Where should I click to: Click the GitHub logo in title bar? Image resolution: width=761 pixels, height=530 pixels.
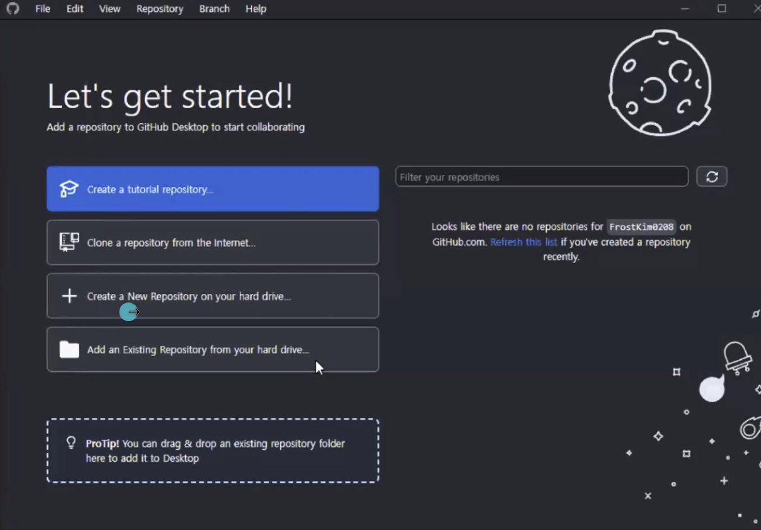tap(13, 9)
